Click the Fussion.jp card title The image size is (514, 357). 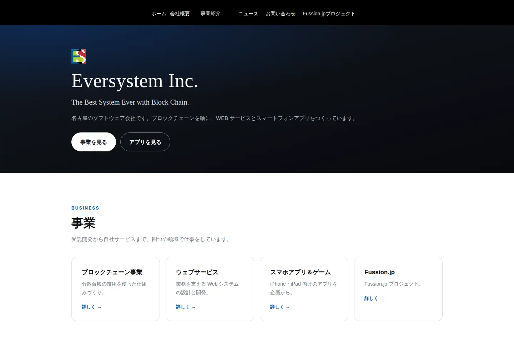click(x=379, y=272)
